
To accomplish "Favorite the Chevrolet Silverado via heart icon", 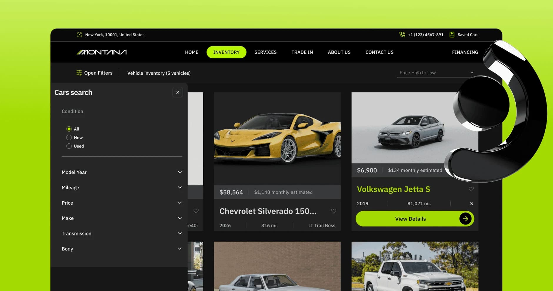I will 334,211.
